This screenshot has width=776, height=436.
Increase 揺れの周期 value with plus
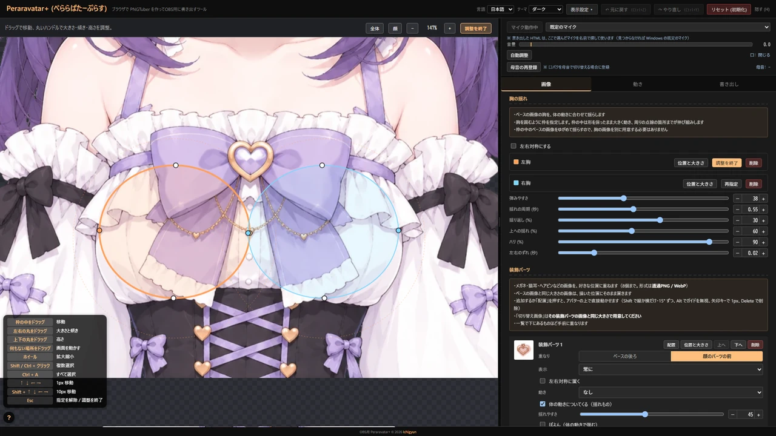(x=763, y=210)
